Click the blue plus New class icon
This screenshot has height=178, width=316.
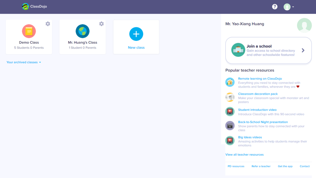click(136, 34)
